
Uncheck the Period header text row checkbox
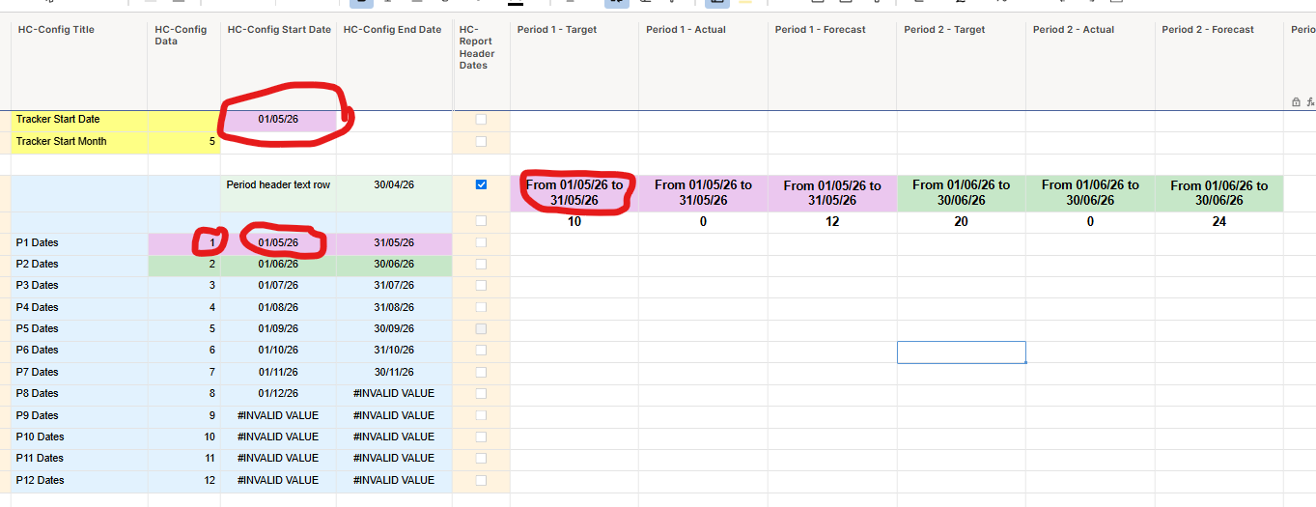pyautogui.click(x=481, y=184)
